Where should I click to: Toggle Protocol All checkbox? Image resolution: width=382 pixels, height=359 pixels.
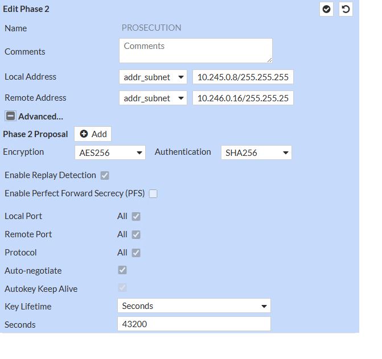tap(136, 253)
